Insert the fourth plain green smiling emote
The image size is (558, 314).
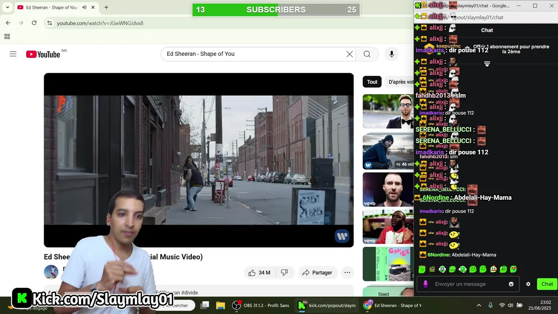coord(453,270)
